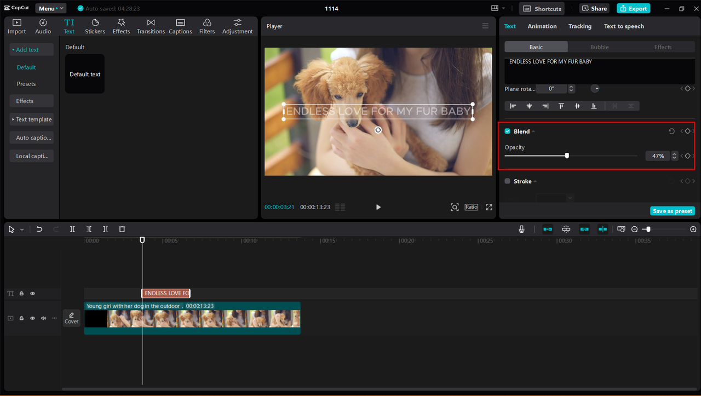Click the Share button
Viewport: 701px width, 396px height.
[x=594, y=8]
